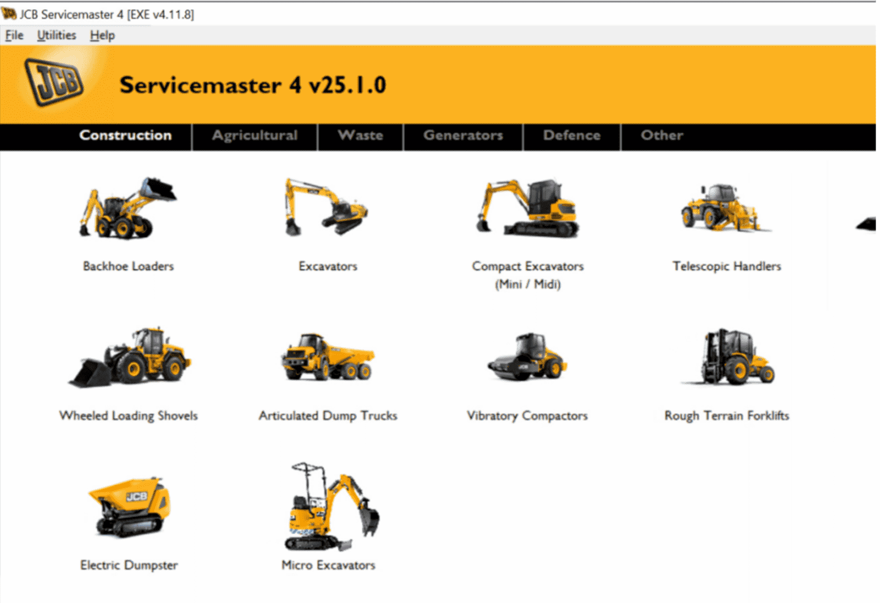Click the Servicemaster 4 v25.1.0 heading
This screenshot has width=880, height=603.
(252, 85)
